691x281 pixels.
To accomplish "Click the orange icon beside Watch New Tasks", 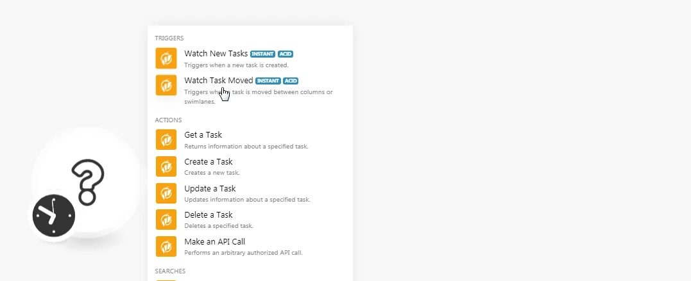I will [166, 58].
